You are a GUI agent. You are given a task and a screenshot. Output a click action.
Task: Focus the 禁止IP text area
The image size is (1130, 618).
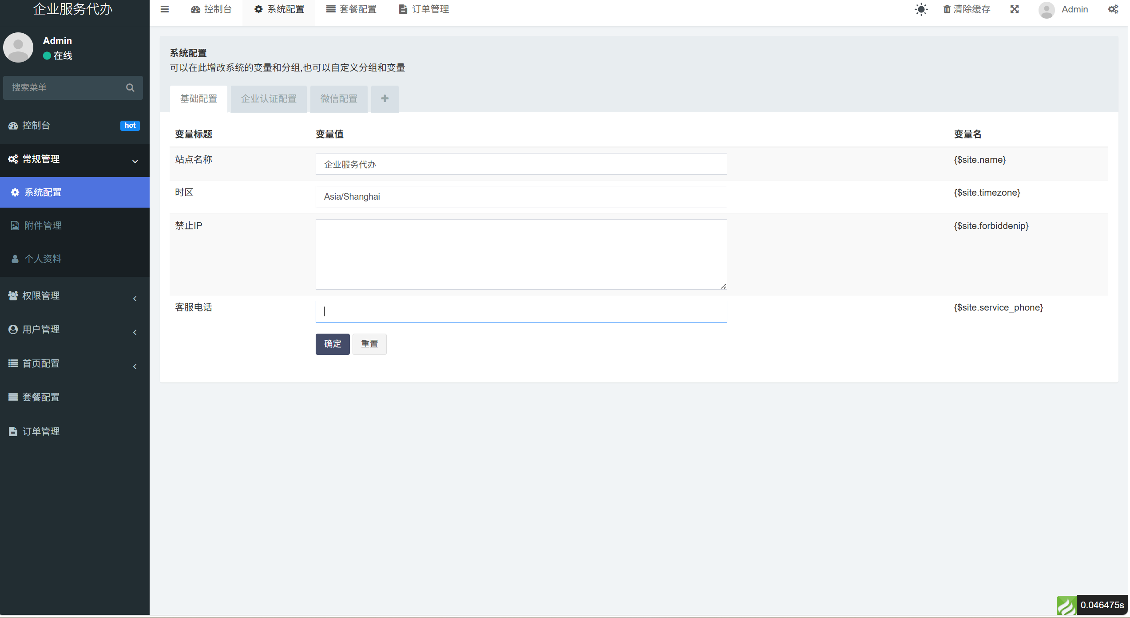click(x=521, y=254)
